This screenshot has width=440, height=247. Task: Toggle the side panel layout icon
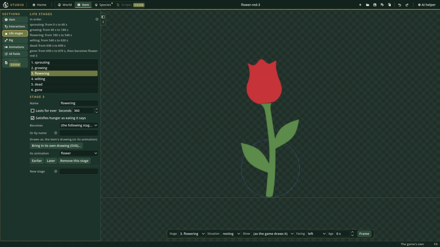103,17
